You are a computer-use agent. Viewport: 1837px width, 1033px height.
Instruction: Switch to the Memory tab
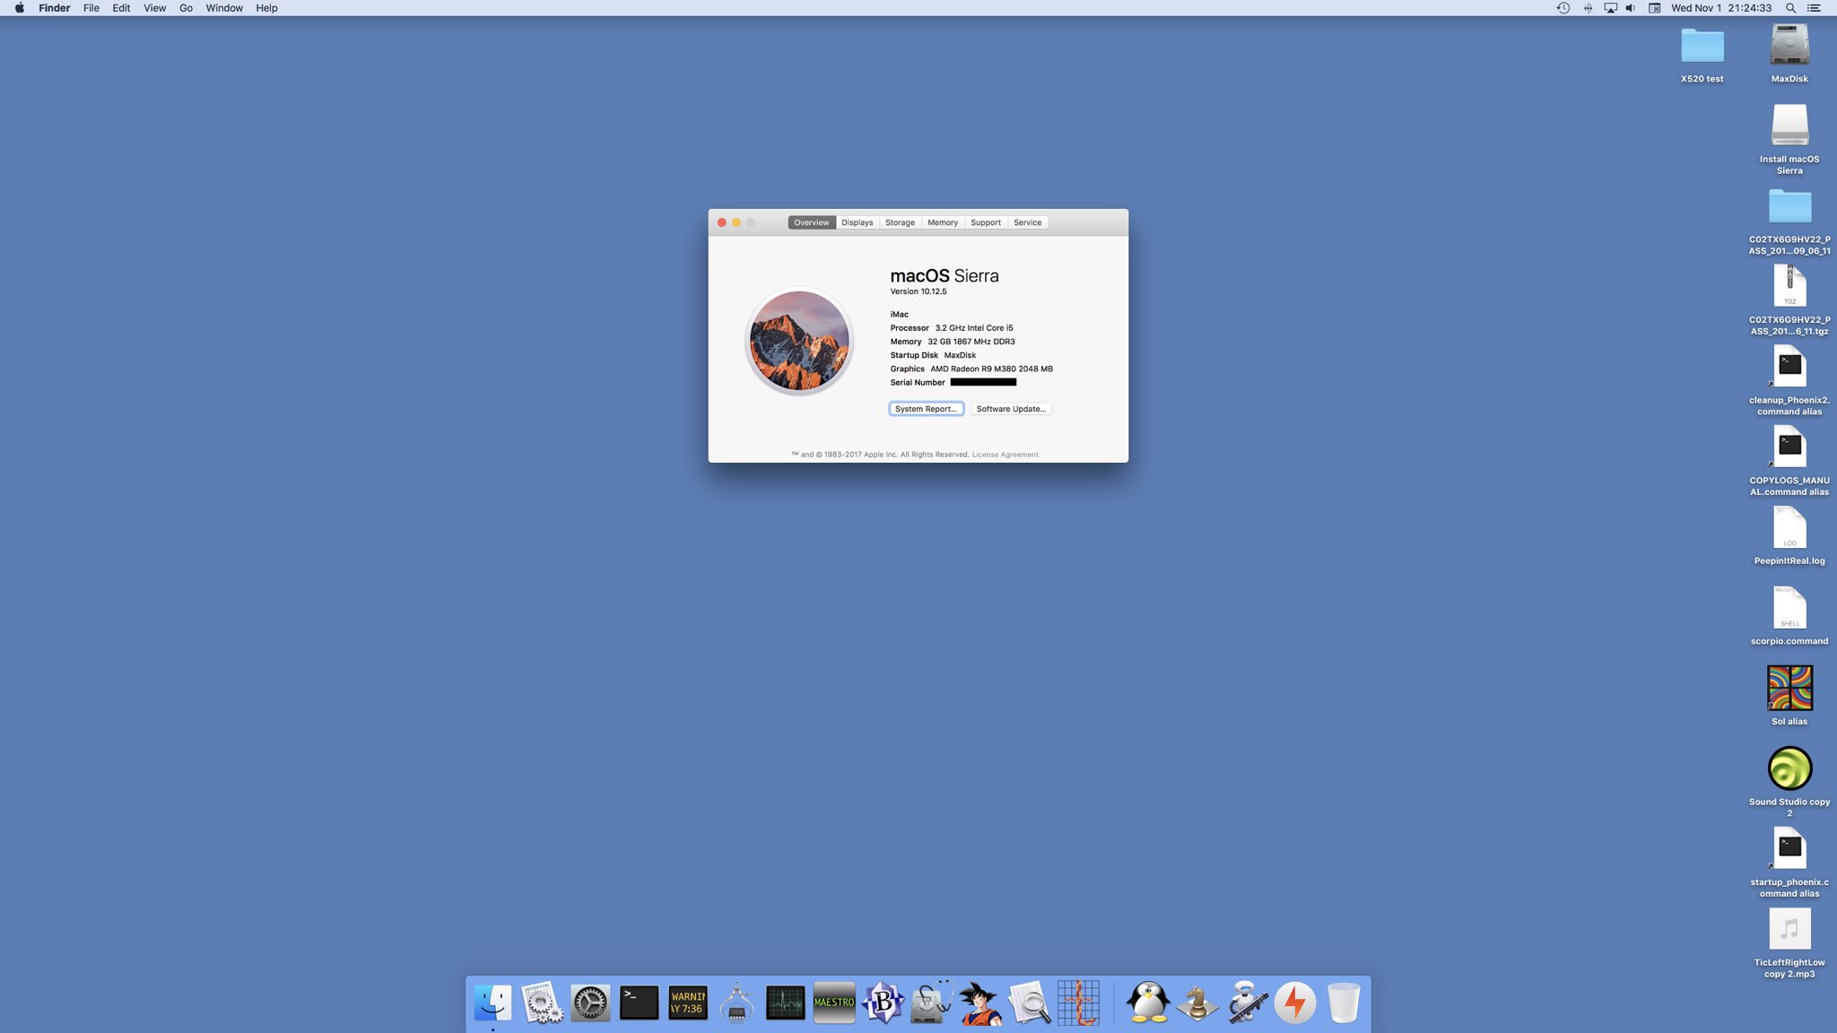(x=942, y=222)
